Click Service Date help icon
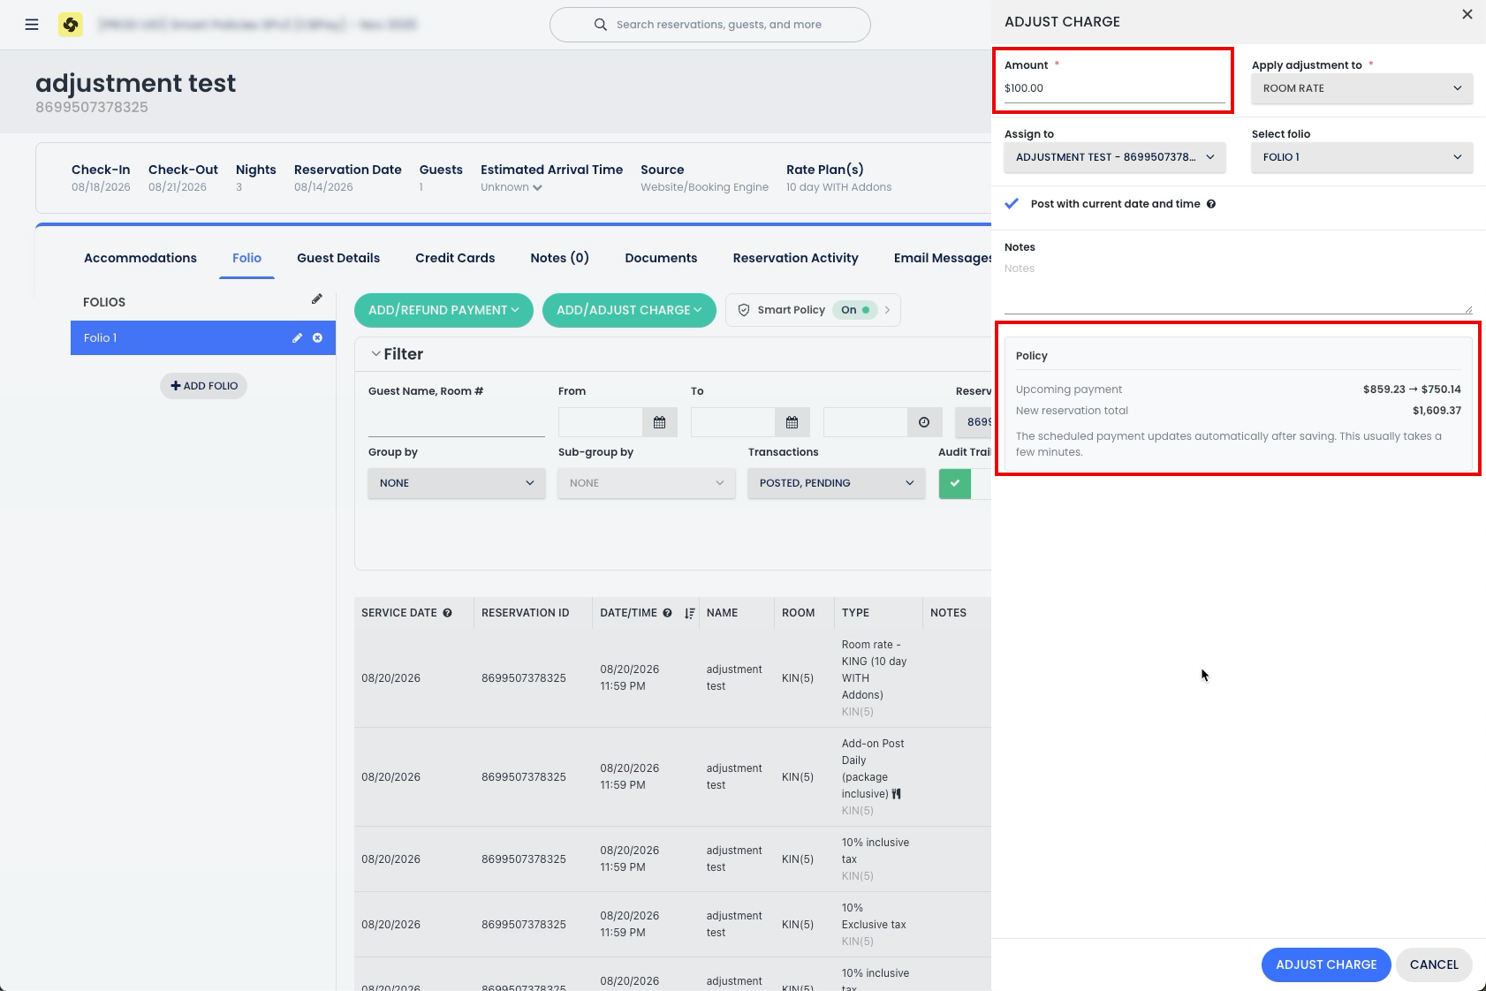The width and height of the screenshot is (1486, 991). click(x=448, y=613)
